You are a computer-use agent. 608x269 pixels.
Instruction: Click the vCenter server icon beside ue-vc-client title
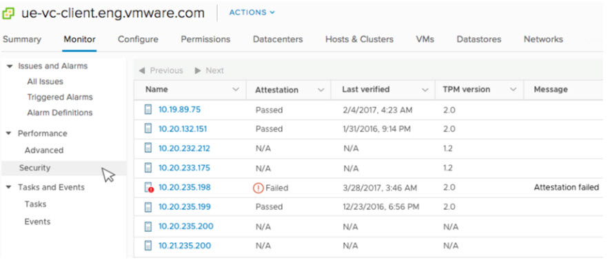click(x=8, y=14)
